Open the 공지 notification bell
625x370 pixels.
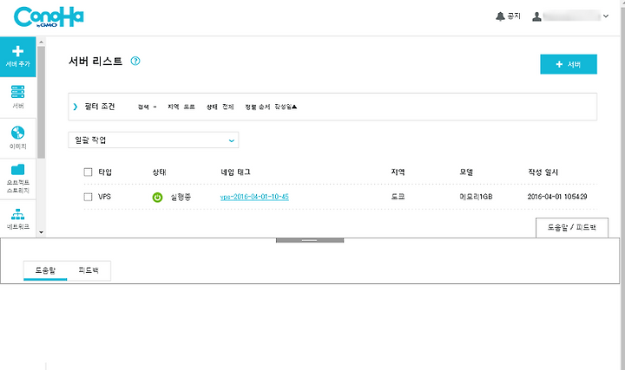500,16
